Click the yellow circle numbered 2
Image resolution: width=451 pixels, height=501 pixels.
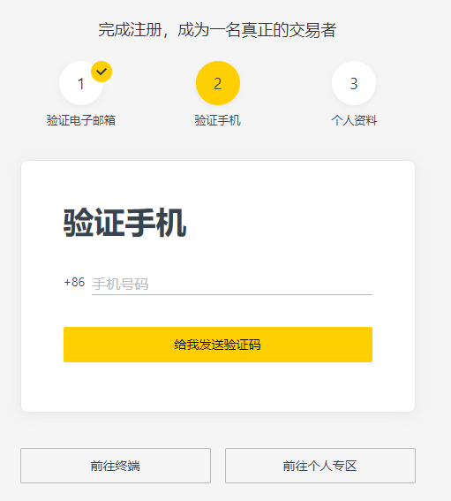[218, 83]
